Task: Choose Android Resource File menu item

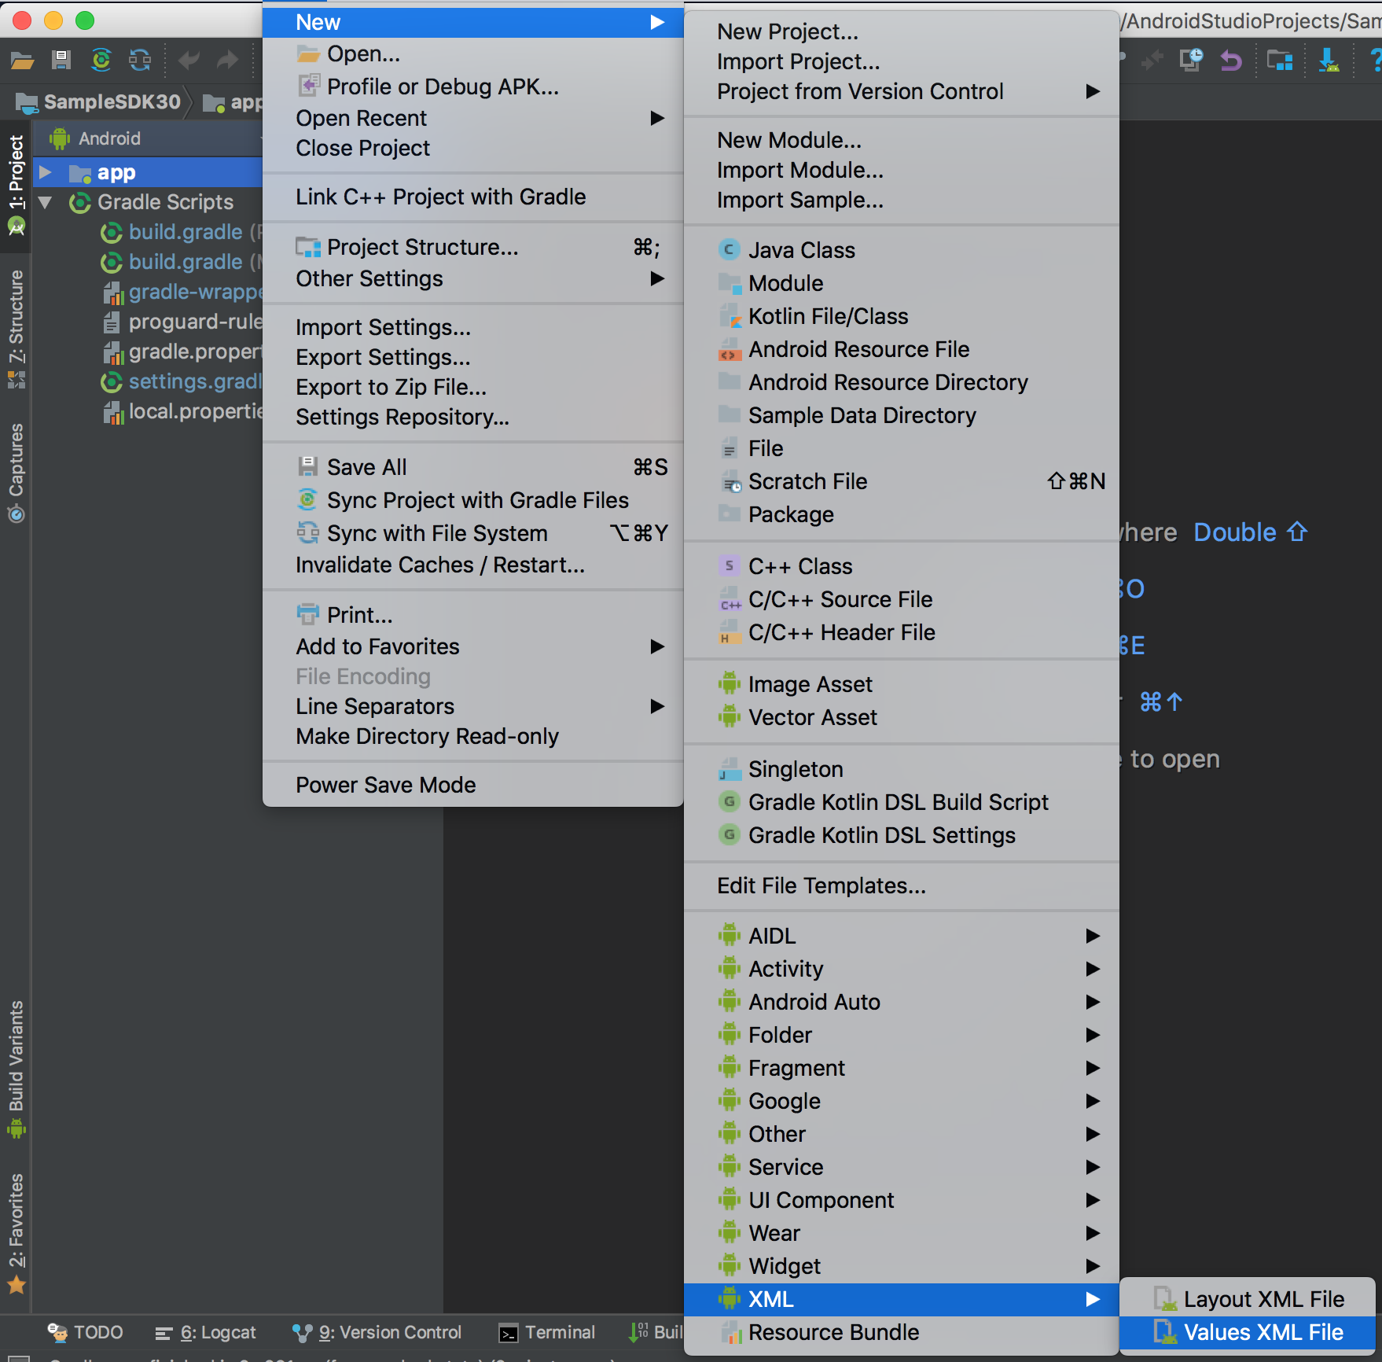Action: pyautogui.click(x=902, y=349)
